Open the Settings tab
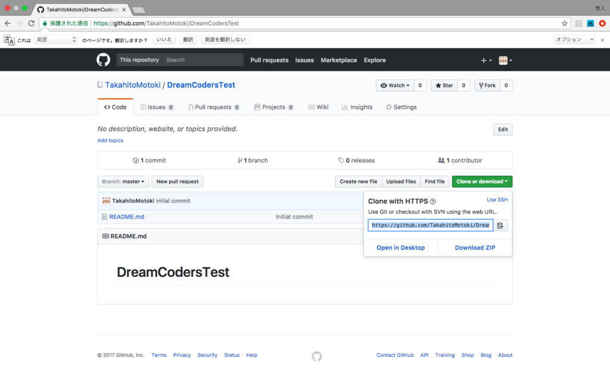The image size is (610, 381). (x=401, y=107)
